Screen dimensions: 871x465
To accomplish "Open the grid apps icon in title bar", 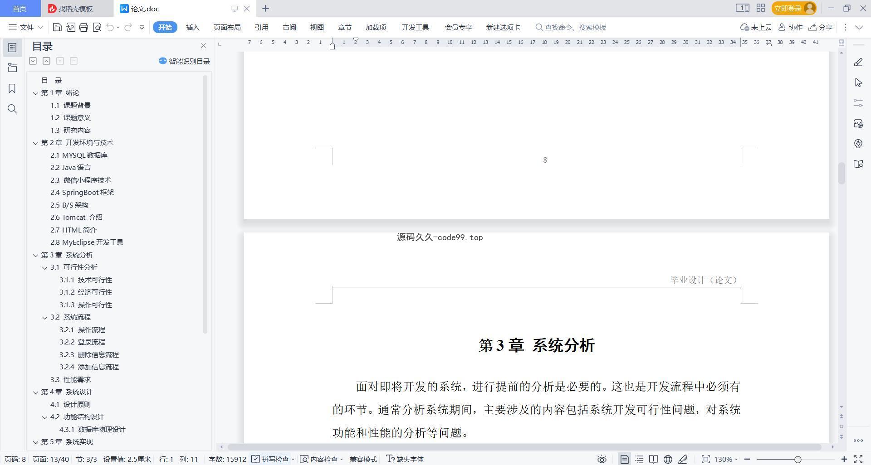I will [x=761, y=8].
